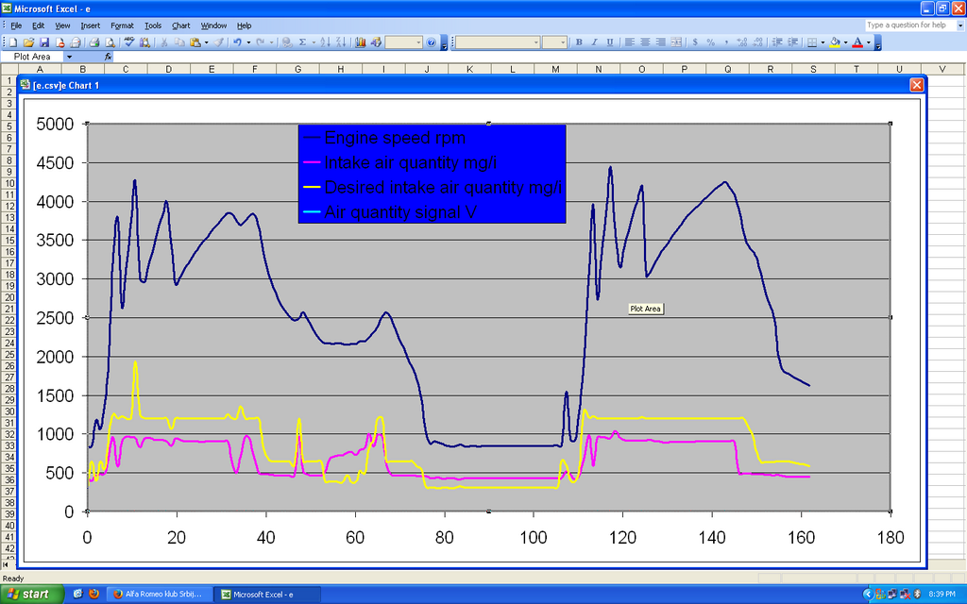967x604 pixels.
Task: Click the E-mail icon in the standard toolbar
Action: pyautogui.click(x=76, y=42)
